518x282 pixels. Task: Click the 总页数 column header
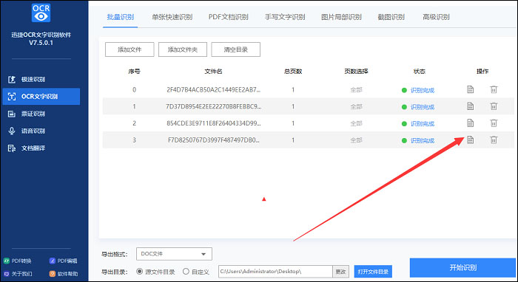click(293, 72)
